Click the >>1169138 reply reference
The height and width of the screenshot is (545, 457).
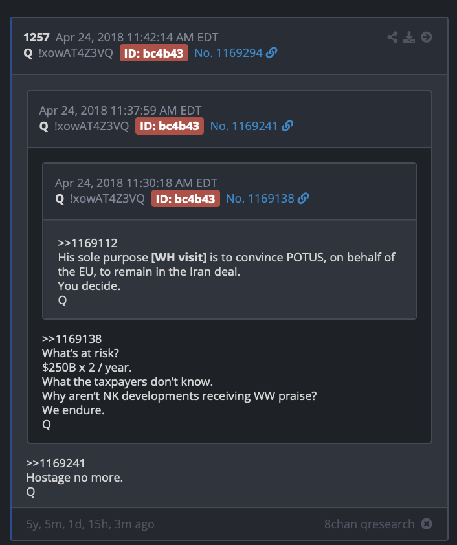[x=72, y=339]
